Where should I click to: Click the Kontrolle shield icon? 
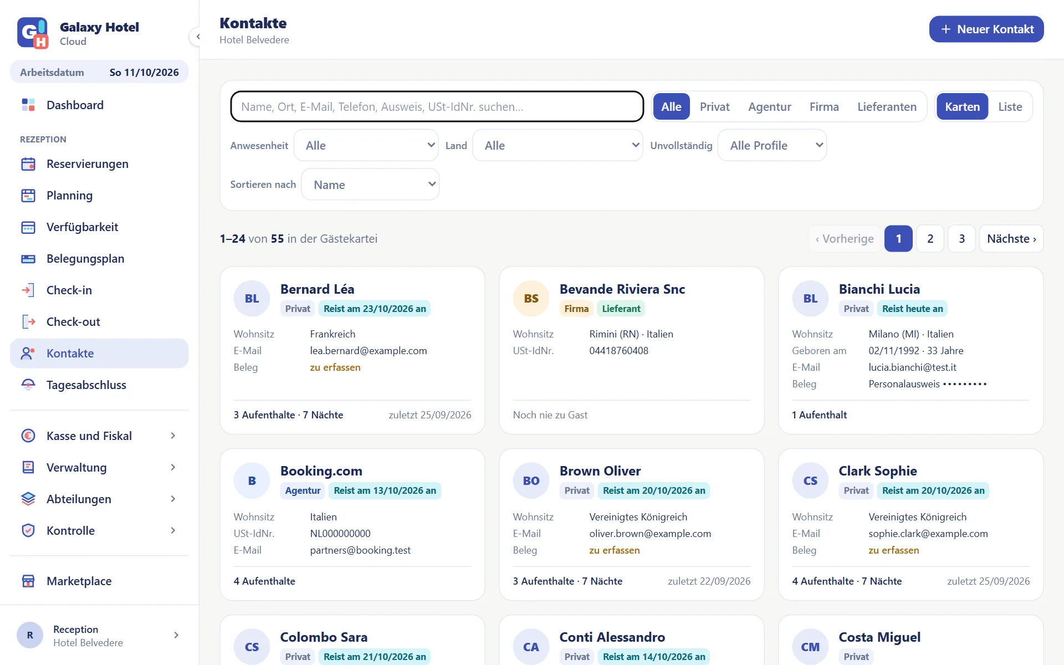coord(28,531)
